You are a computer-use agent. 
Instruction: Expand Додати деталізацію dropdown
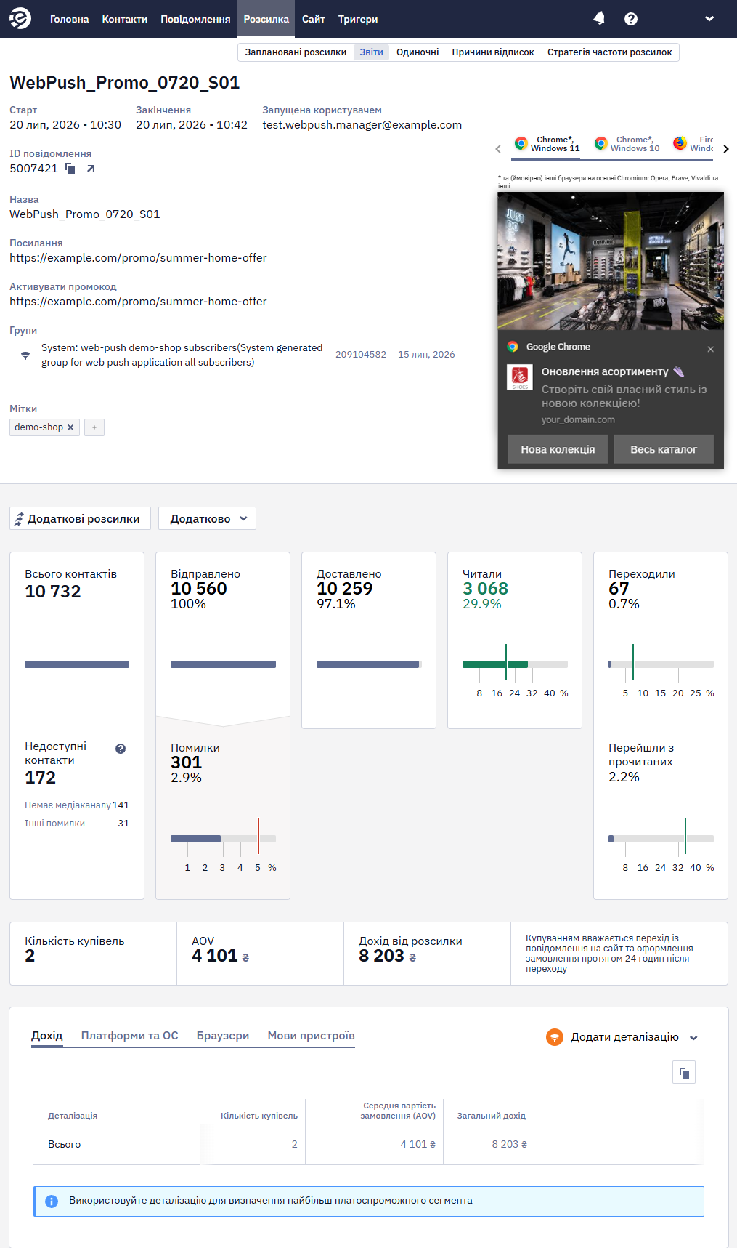633,1037
